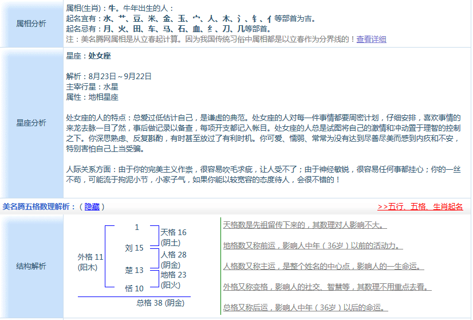Click the character 楚 13 in the diagram

[134, 270]
